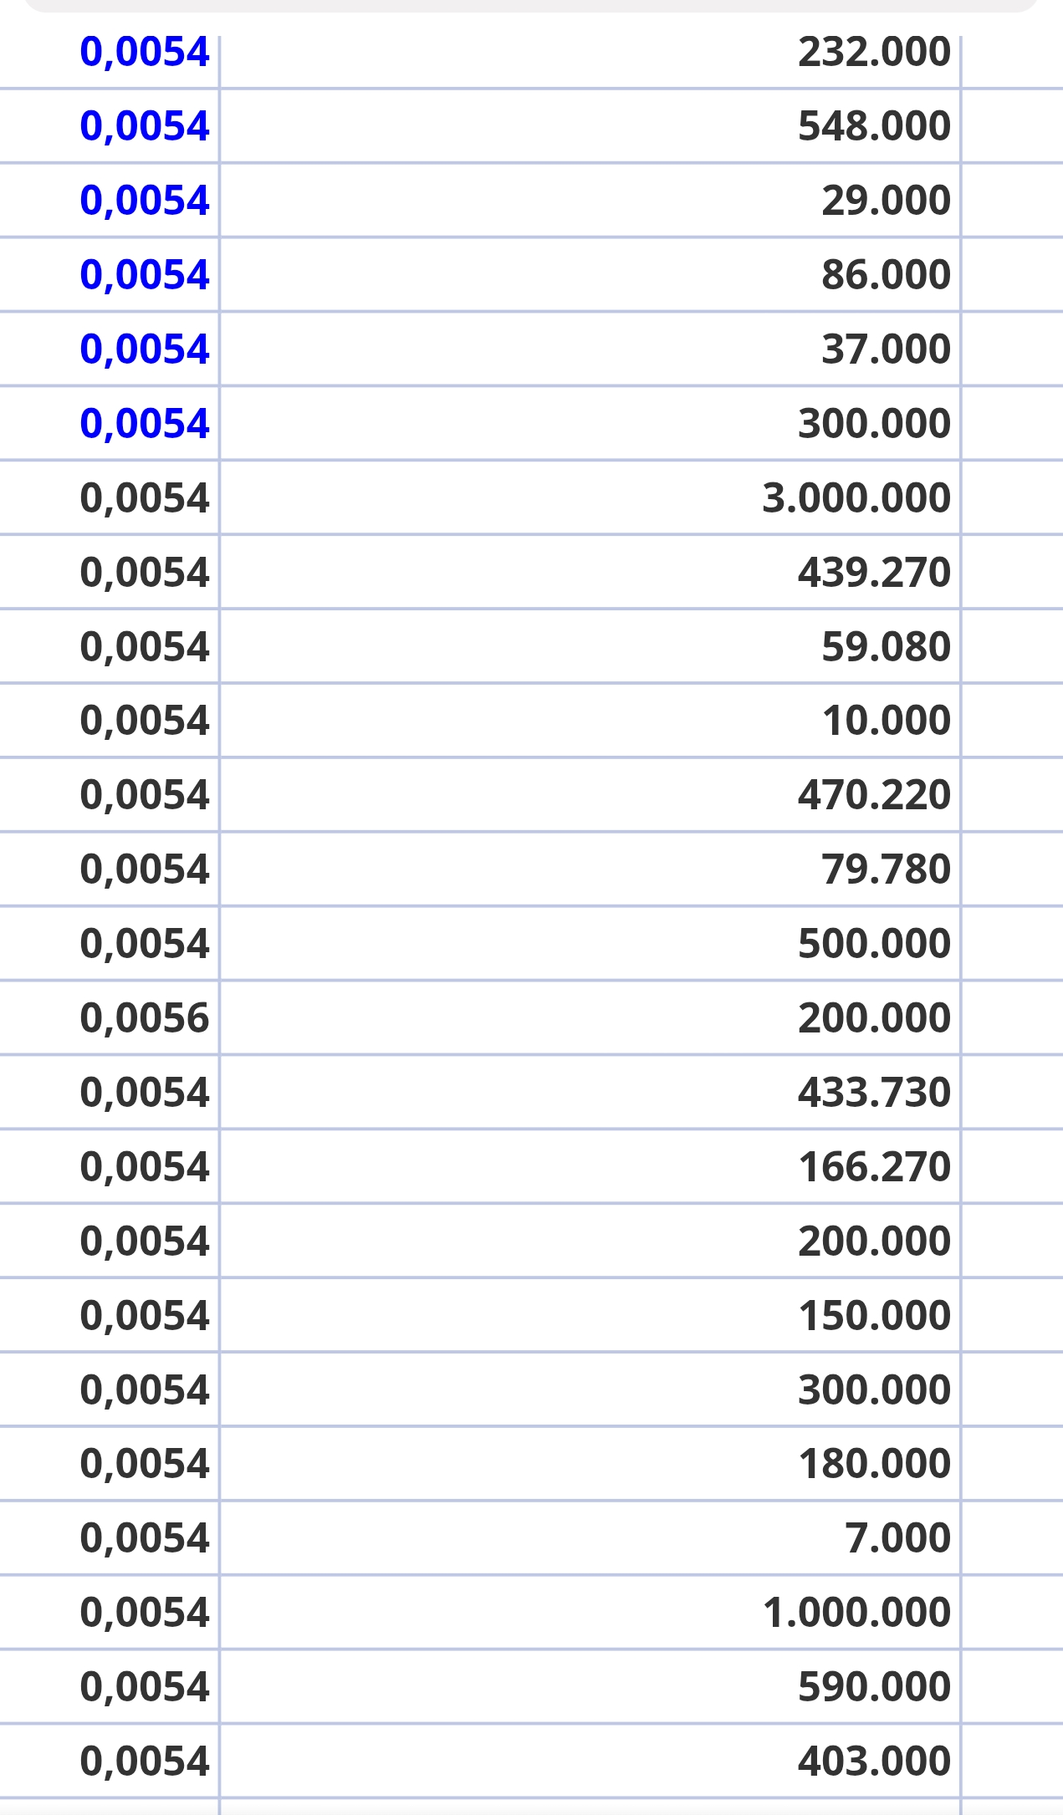Click the black 0,0054 price beside 300.000
The width and height of the screenshot is (1063, 1815).
point(144,1390)
